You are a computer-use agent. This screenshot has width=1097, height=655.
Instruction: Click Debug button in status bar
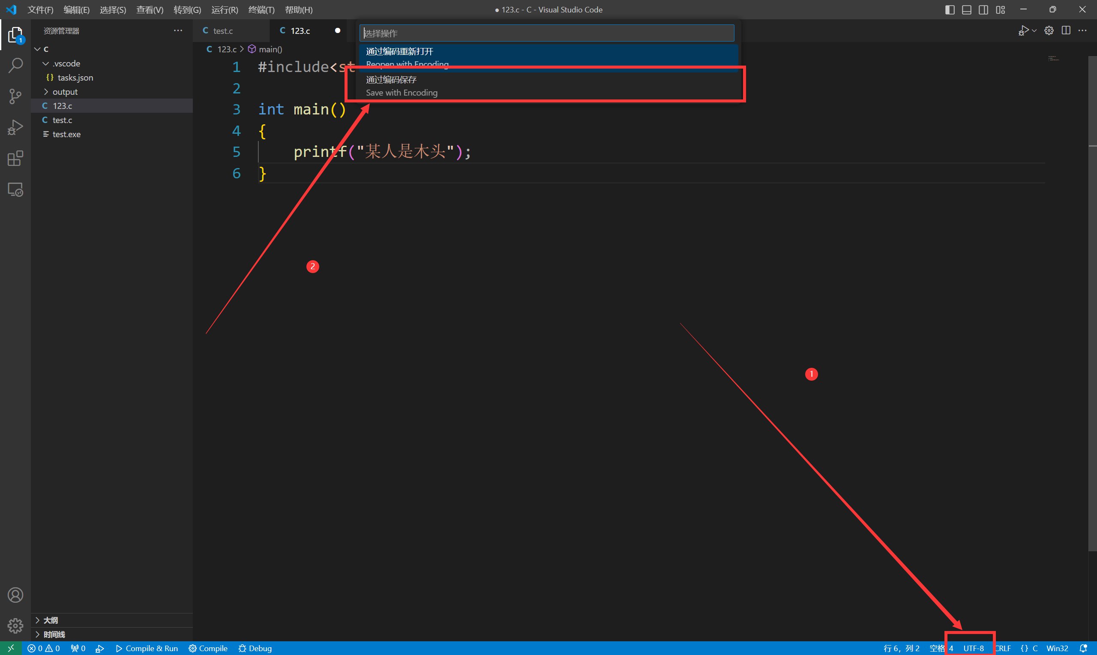point(255,648)
